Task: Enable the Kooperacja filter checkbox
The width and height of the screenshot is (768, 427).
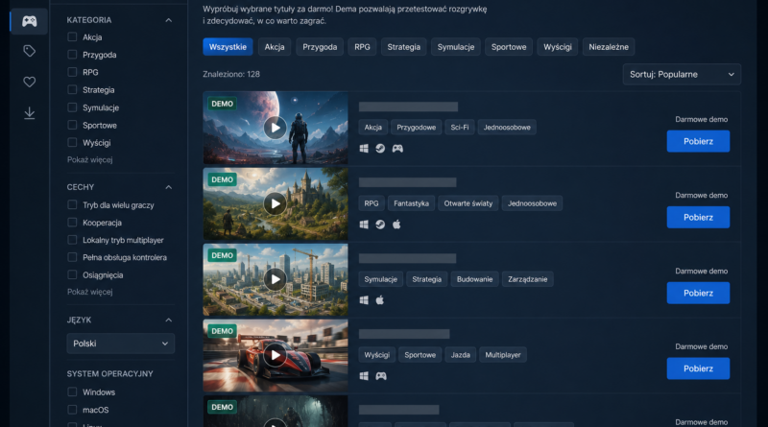Action: click(72, 223)
